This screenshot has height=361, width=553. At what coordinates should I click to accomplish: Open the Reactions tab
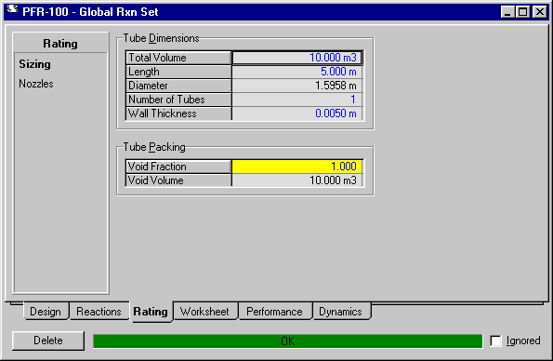pyautogui.click(x=99, y=311)
